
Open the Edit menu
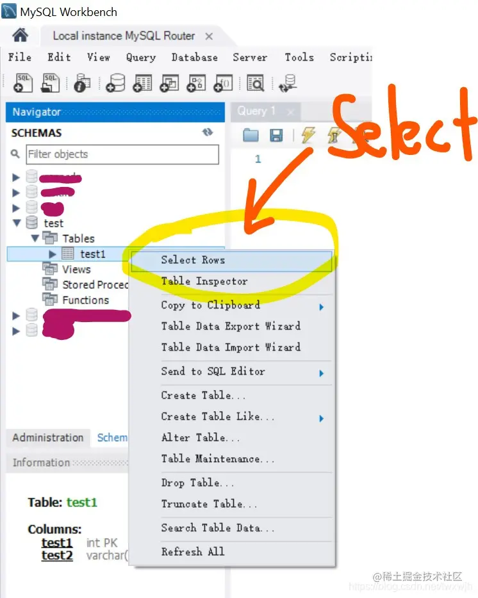[x=59, y=57]
